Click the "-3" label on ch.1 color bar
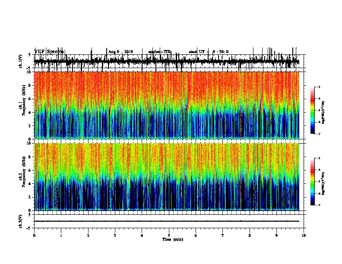Screen dimensions: 342x264 point(319,87)
